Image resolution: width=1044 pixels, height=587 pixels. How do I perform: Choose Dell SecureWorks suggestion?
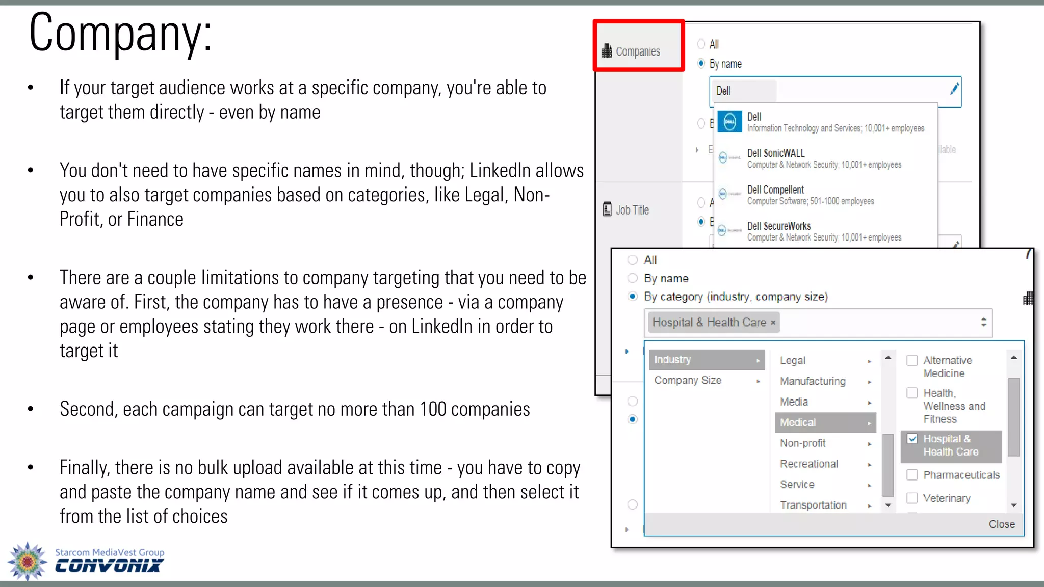pyautogui.click(x=826, y=231)
